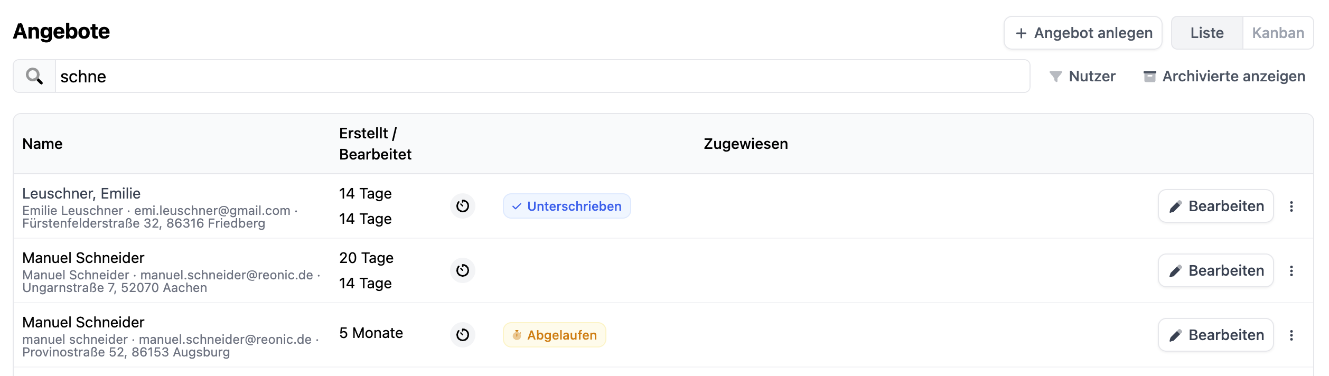
Task: Select the Liste view tab
Action: click(x=1207, y=33)
